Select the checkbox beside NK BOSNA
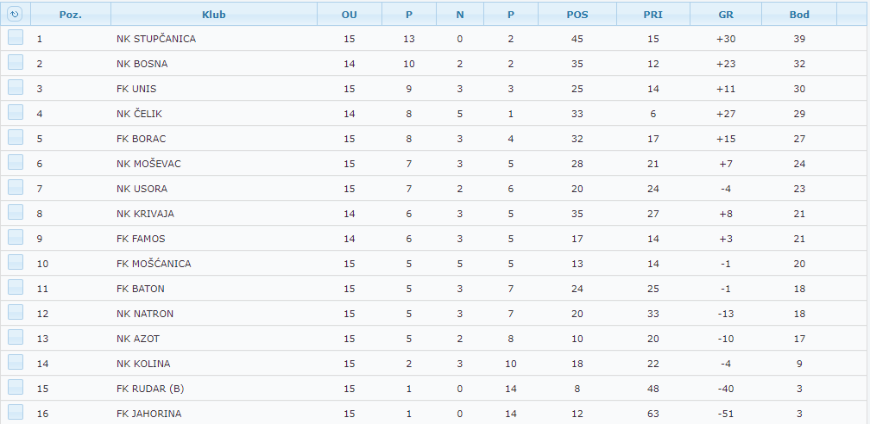The width and height of the screenshot is (870, 424). click(x=16, y=63)
